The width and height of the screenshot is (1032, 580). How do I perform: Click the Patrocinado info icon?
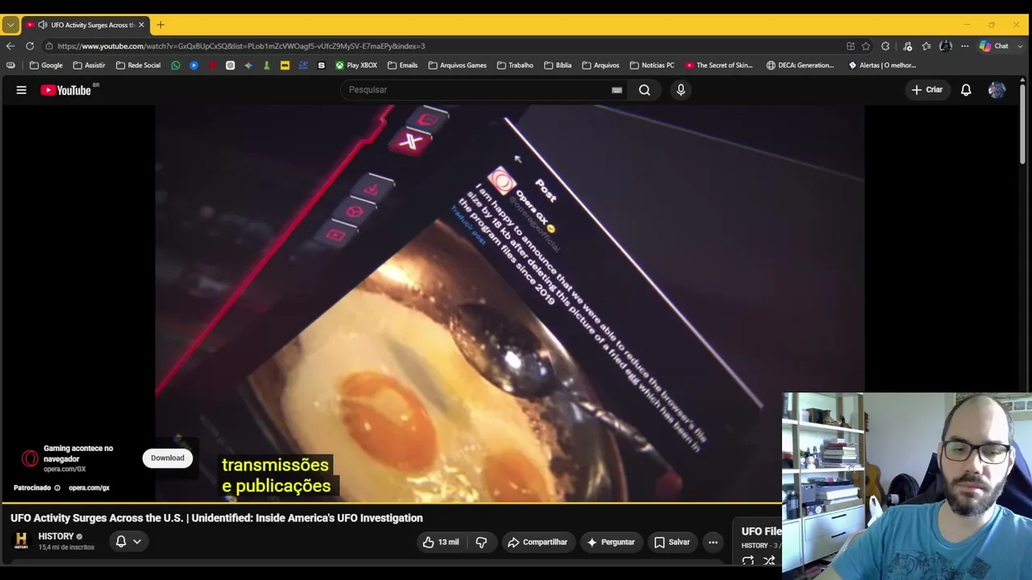point(57,488)
